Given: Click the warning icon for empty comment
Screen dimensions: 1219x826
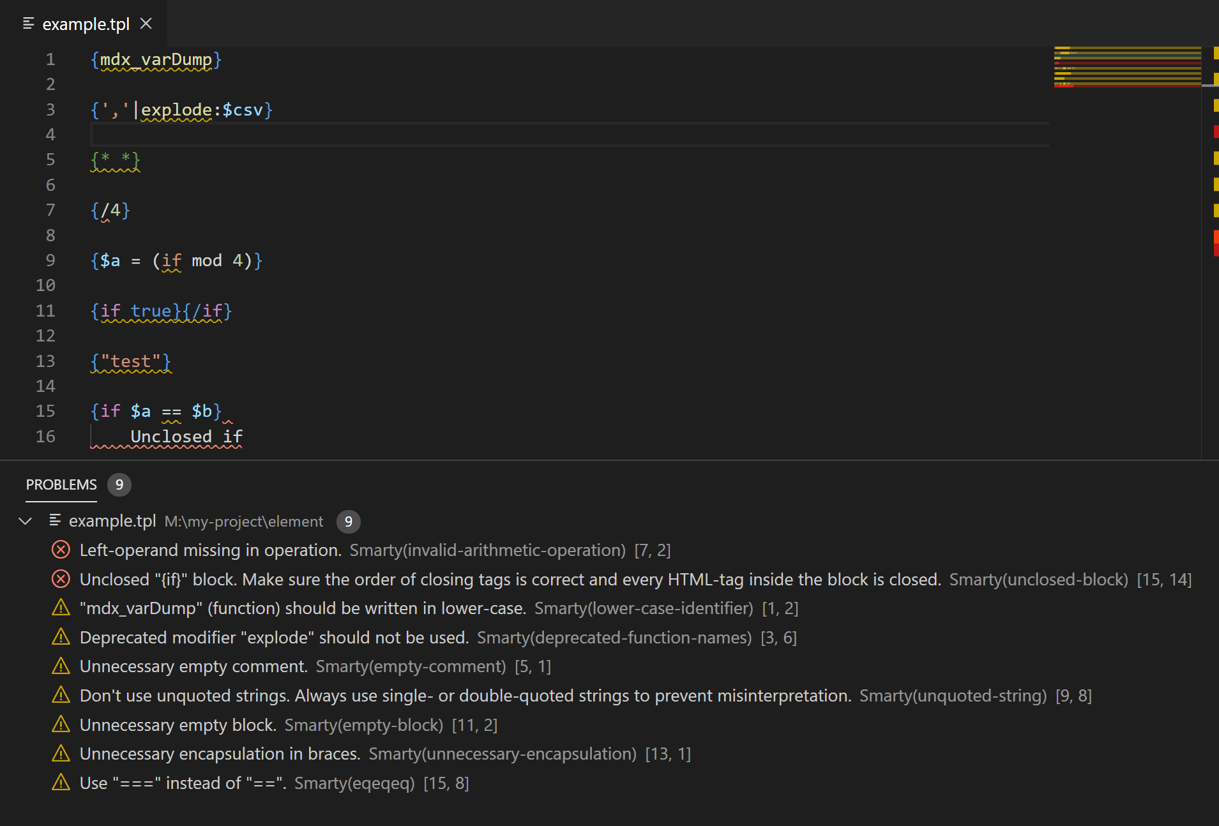Looking at the screenshot, I should click(x=61, y=666).
